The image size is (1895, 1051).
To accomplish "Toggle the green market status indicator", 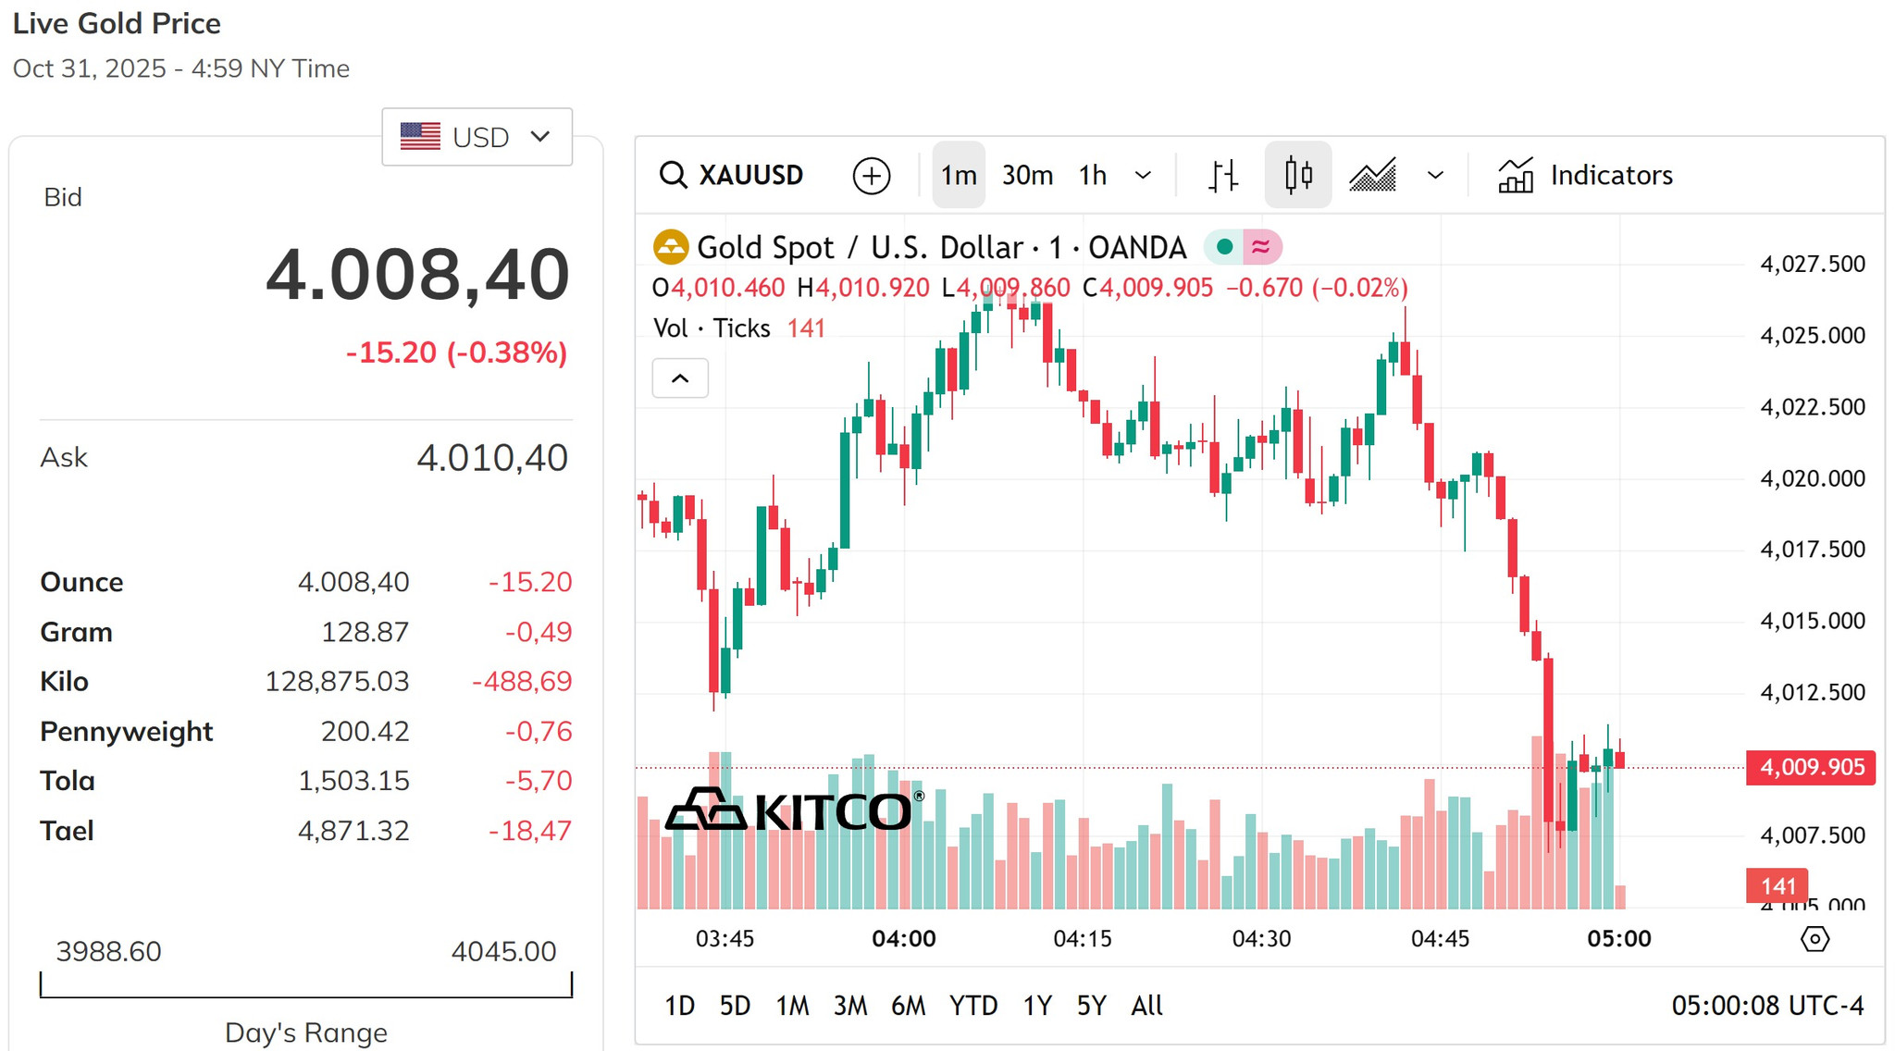I will point(1224,247).
